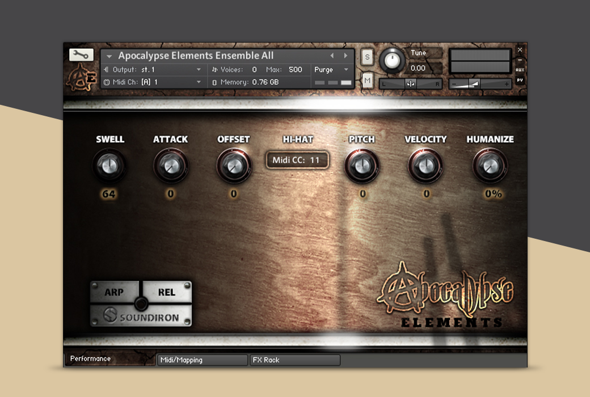Click the minus end of volume slider
The height and width of the screenshot is (397, 590).
tap(454, 85)
